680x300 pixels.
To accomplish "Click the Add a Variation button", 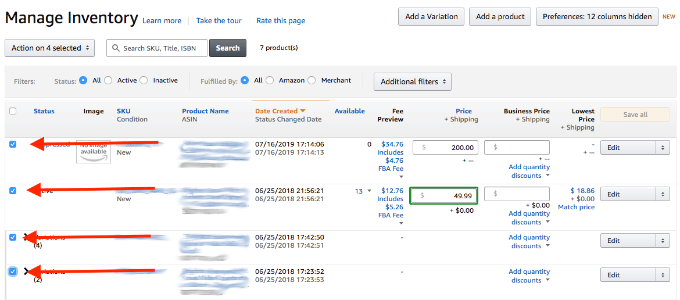I will [431, 16].
